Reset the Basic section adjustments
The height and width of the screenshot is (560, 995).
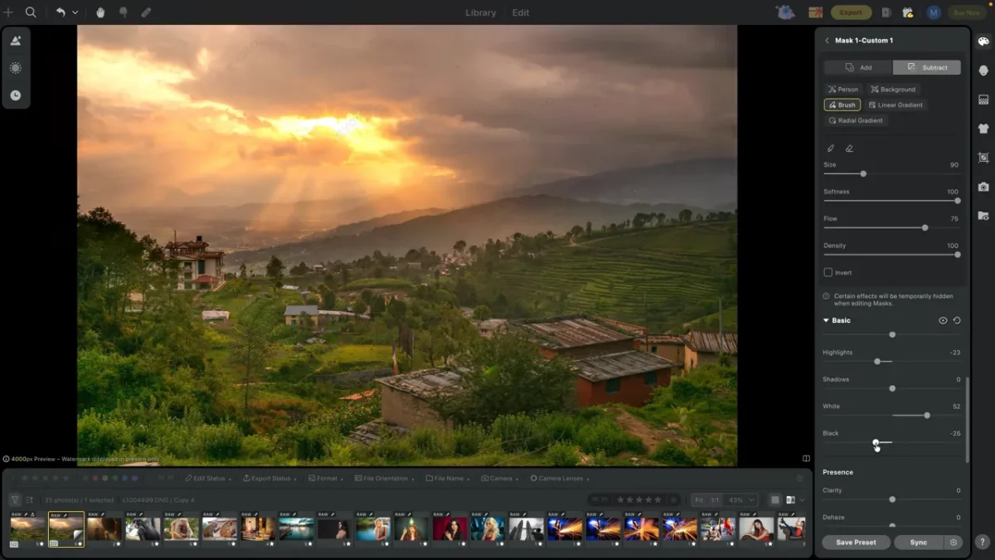(x=957, y=320)
